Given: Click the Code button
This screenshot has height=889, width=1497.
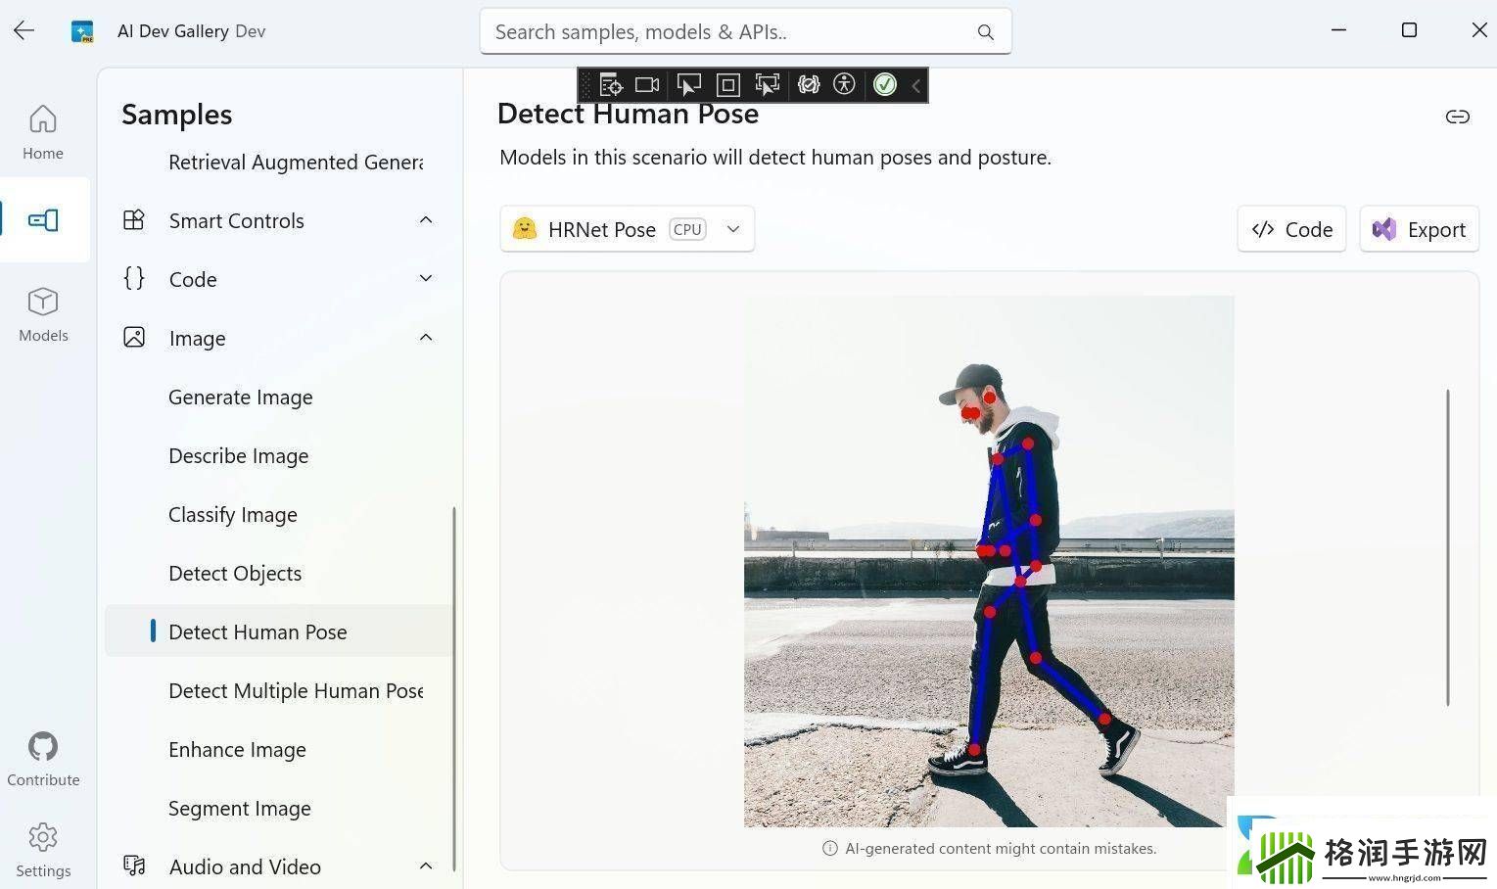Looking at the screenshot, I should (x=1291, y=229).
